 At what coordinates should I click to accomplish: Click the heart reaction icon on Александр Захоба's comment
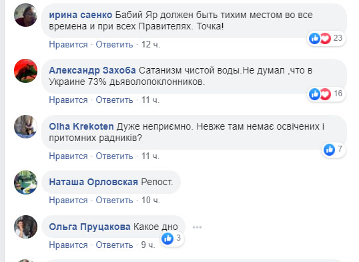click(x=325, y=94)
